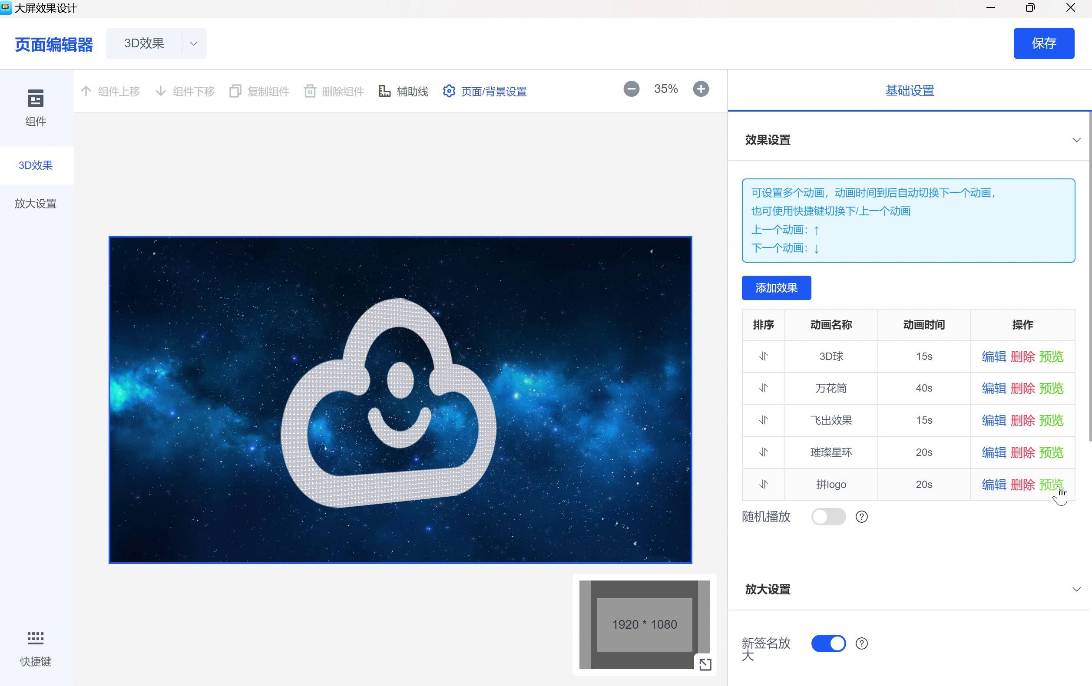The width and height of the screenshot is (1092, 686).
Task: Select the 基础设置 tab
Action: pos(909,91)
